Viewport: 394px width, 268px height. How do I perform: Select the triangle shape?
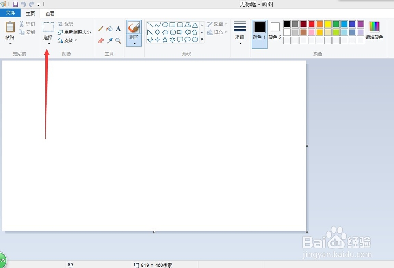(x=195, y=24)
